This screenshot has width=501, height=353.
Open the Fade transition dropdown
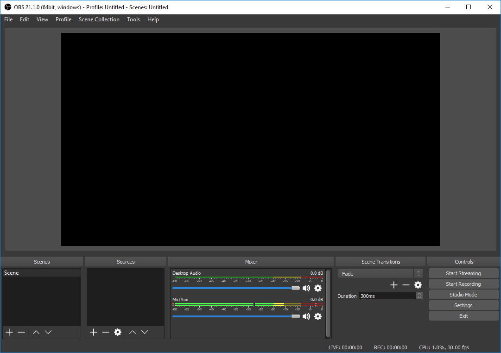[375, 273]
